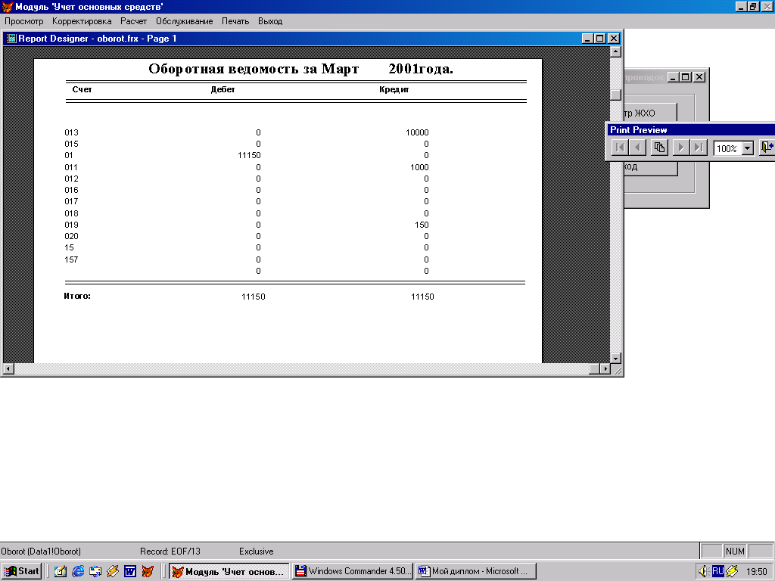Image resolution: width=775 pixels, height=581 pixels.
Task: Open the Обслуживание menu
Action: pos(185,21)
